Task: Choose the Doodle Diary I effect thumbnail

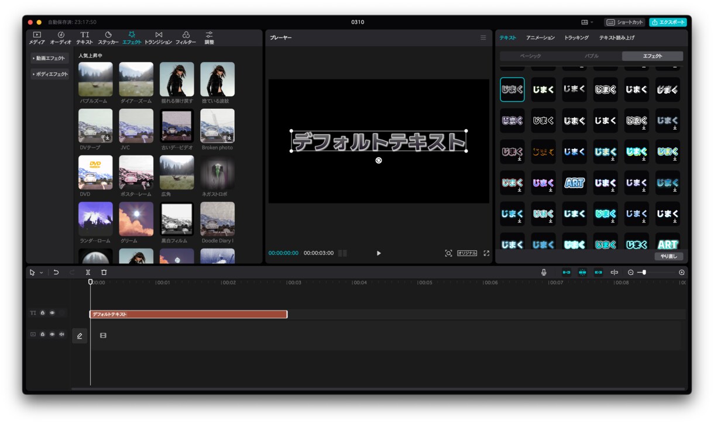Action: pos(217,219)
